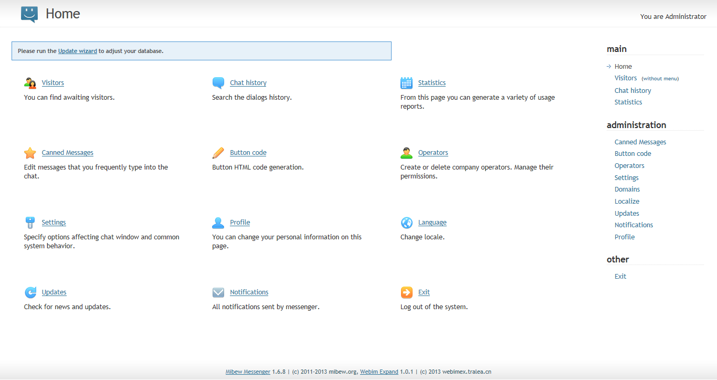Open Chat history via the speech bubble icon
Viewport: 717px width, 380px height.
point(218,82)
